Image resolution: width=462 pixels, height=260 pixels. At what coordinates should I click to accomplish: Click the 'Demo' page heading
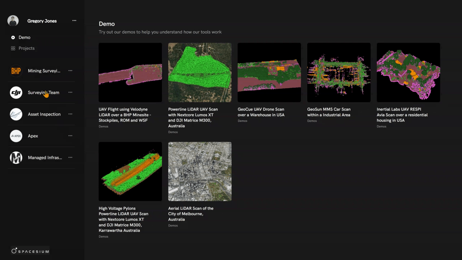tap(107, 24)
